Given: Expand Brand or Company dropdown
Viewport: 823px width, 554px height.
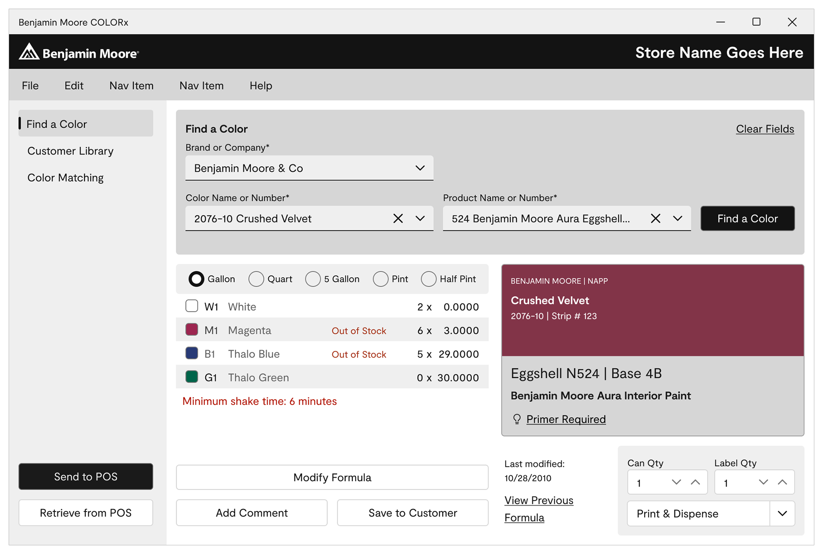Looking at the screenshot, I should [420, 168].
